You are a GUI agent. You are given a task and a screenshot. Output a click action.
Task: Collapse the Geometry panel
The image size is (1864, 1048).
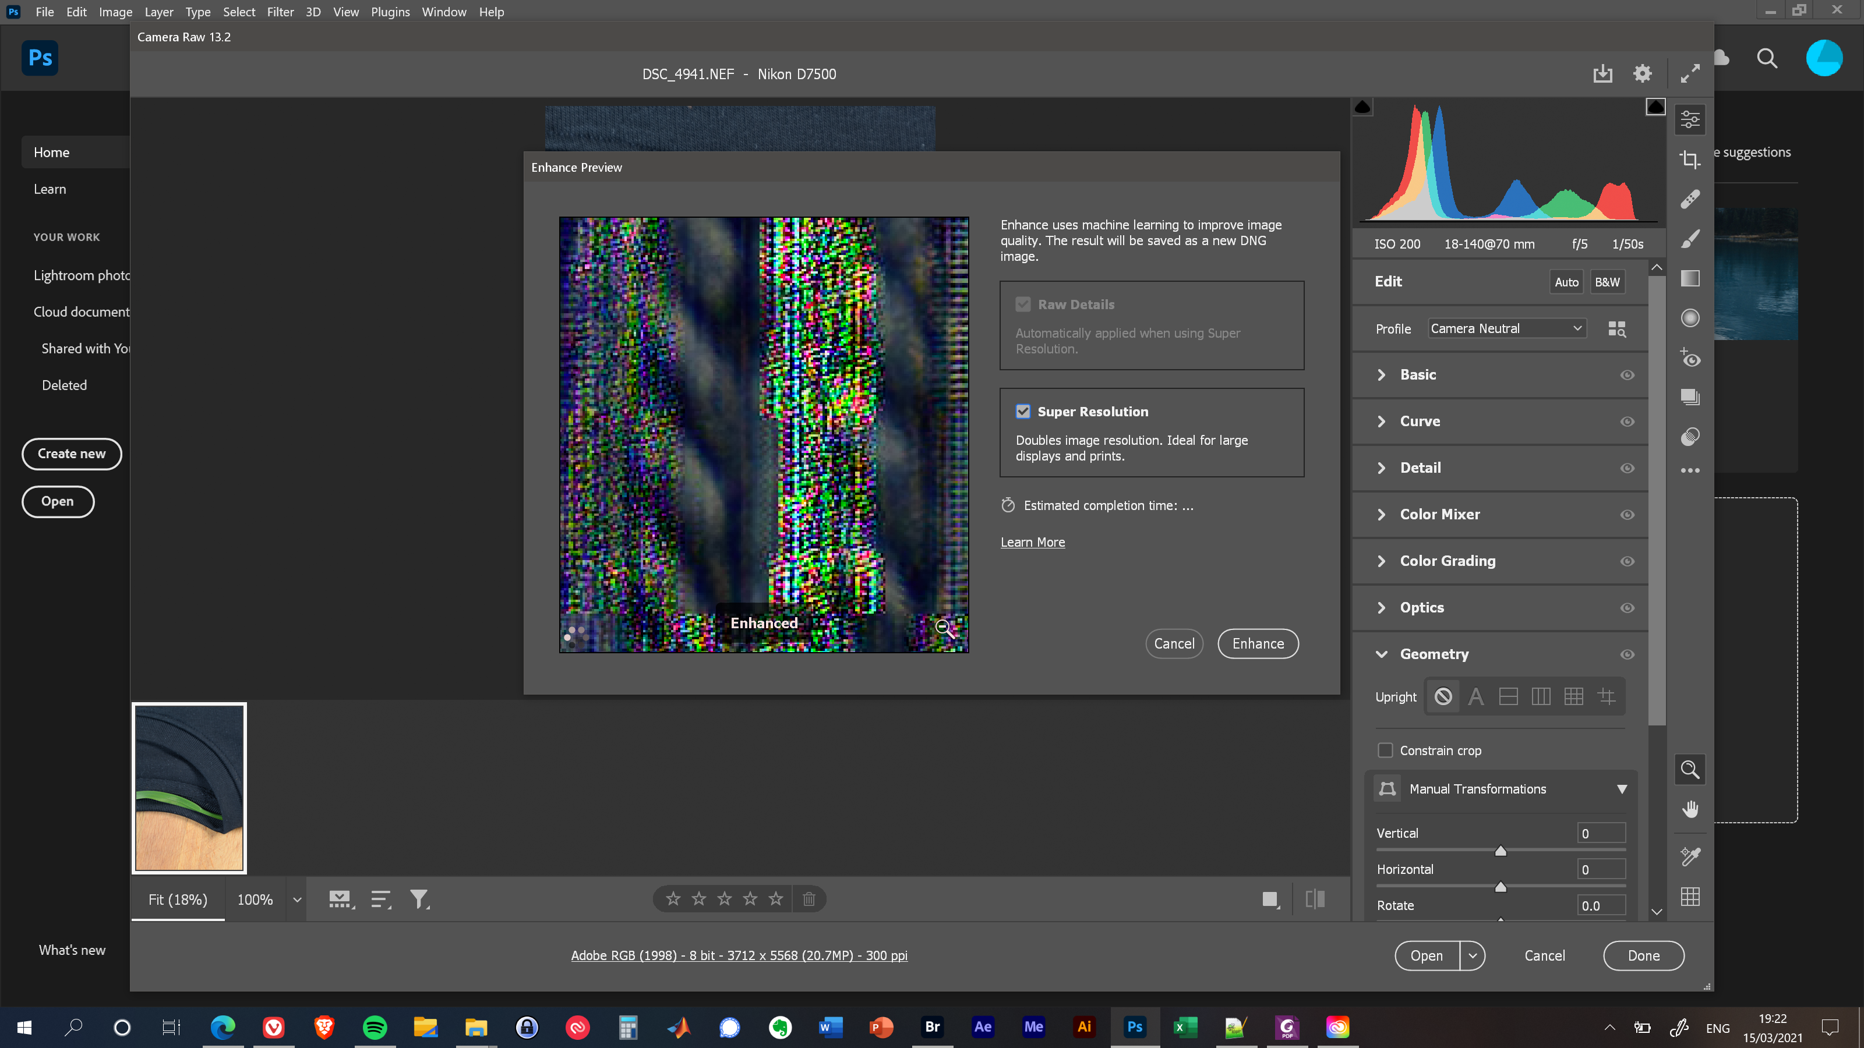pyautogui.click(x=1381, y=654)
